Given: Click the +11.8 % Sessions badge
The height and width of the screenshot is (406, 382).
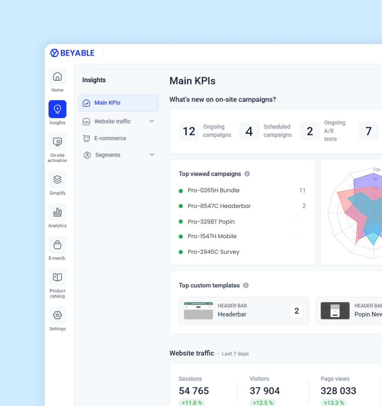Looking at the screenshot, I should point(192,403).
